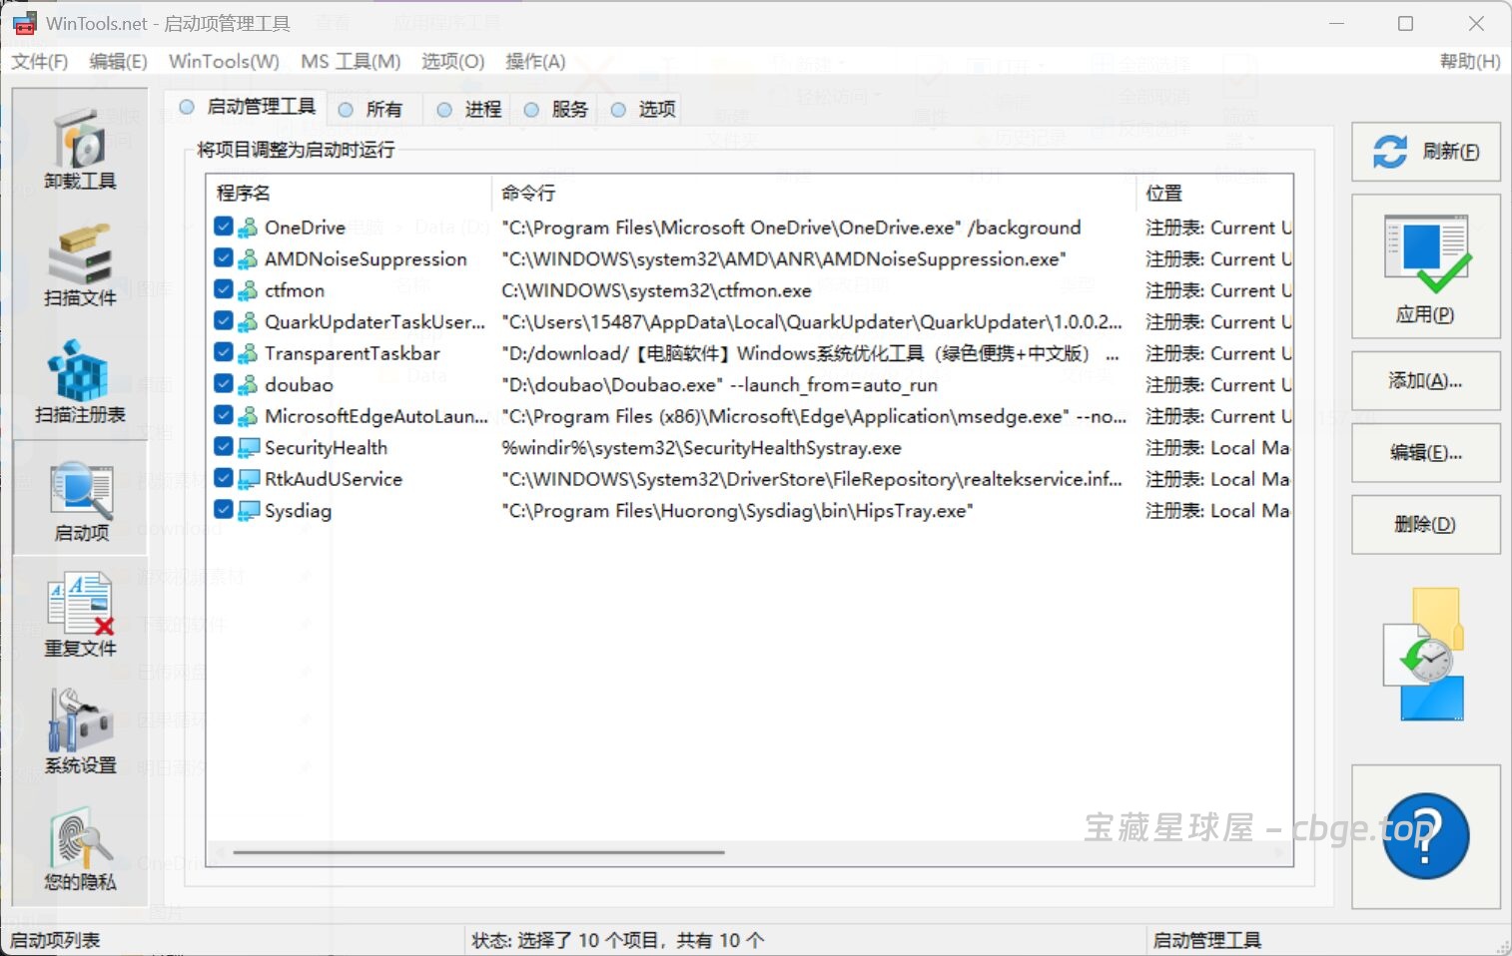
Task: Click the 添加(A)... add button
Action: [x=1426, y=381]
